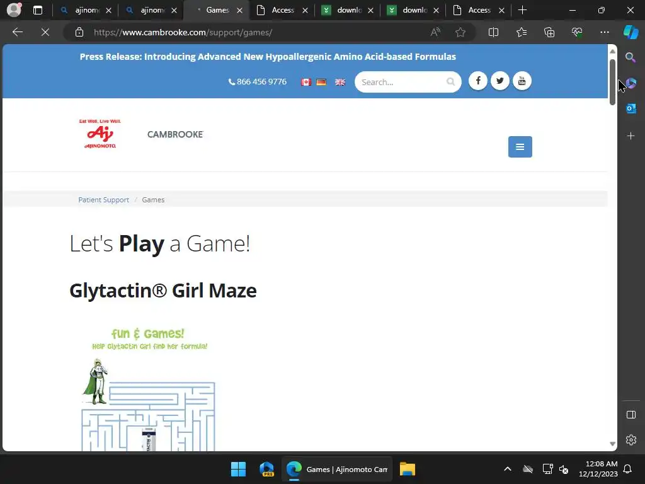Open sidebar settings gear
Image resolution: width=645 pixels, height=484 pixels.
[x=631, y=440]
